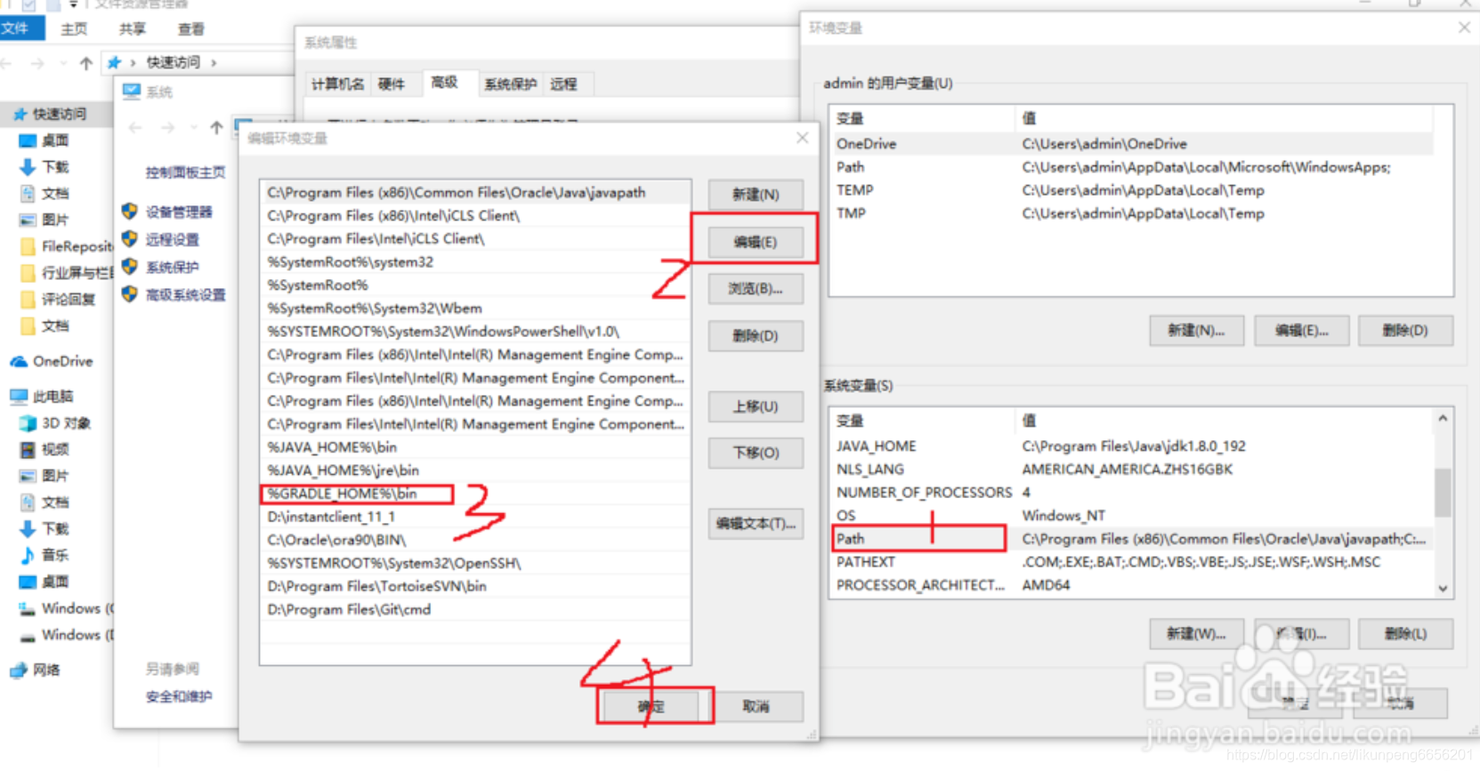This screenshot has height=771, width=1480.
Task: Select the 高级 tab in 系统属性
Action: (x=445, y=83)
